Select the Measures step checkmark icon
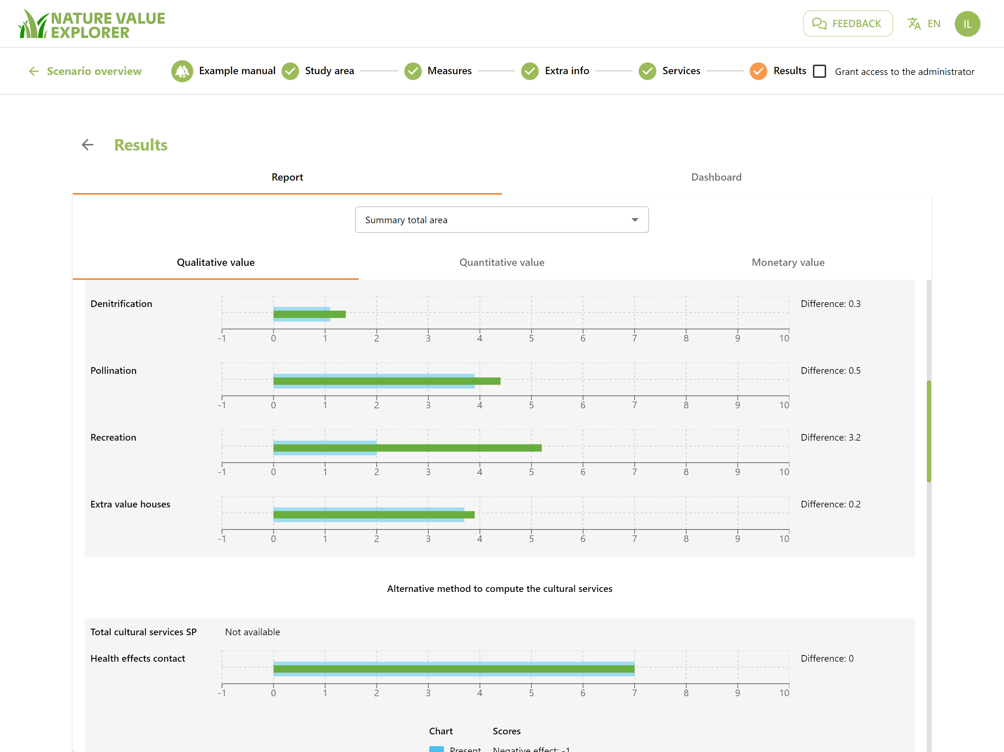Viewport: 1004px width, 752px height. click(413, 71)
